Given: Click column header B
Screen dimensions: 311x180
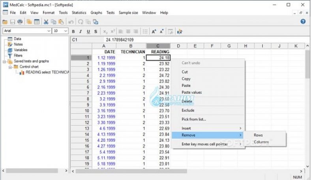Looking at the screenshot, I should click(x=133, y=46).
